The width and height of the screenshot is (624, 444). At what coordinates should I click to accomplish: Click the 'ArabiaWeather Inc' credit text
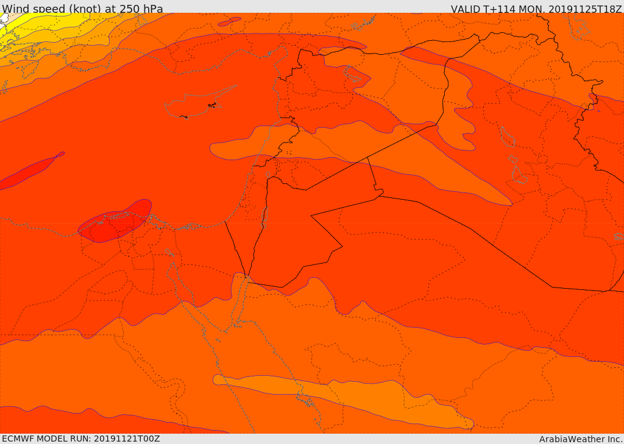click(581, 439)
